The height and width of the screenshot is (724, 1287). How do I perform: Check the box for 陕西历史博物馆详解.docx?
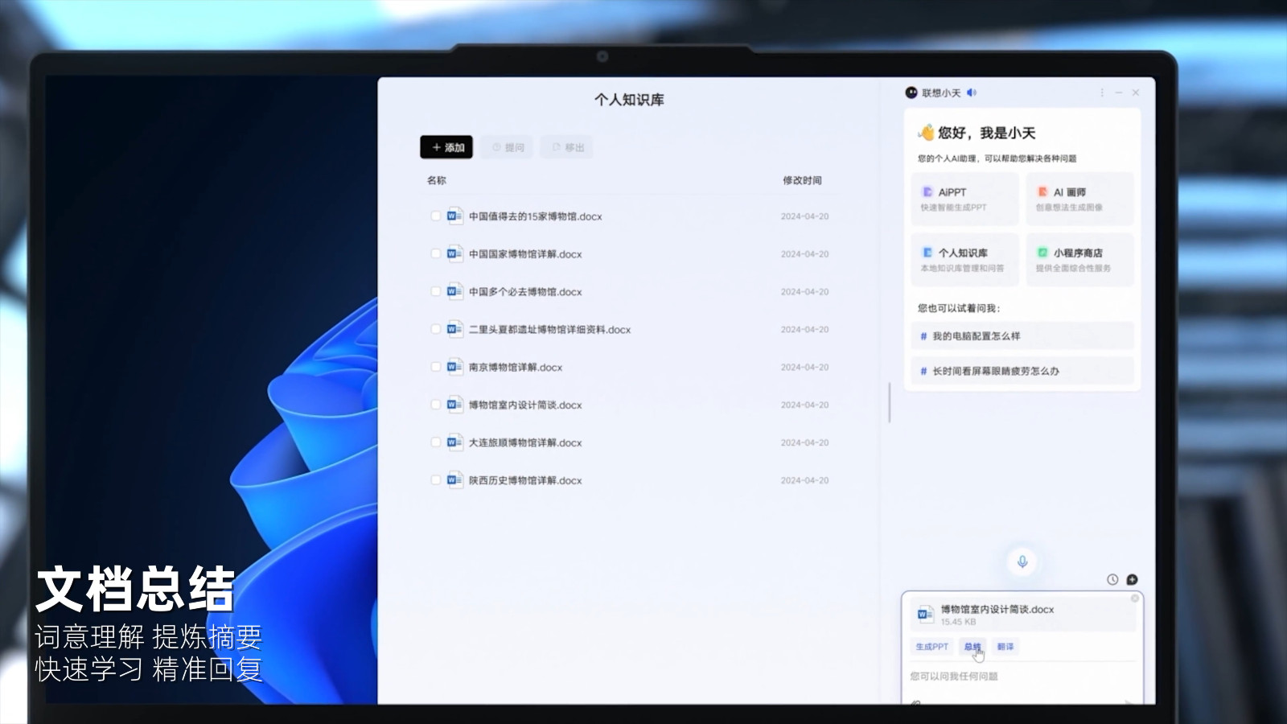435,480
